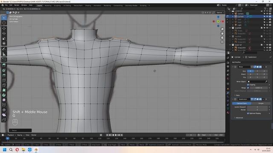Select the Loop Cut tool

4,80
